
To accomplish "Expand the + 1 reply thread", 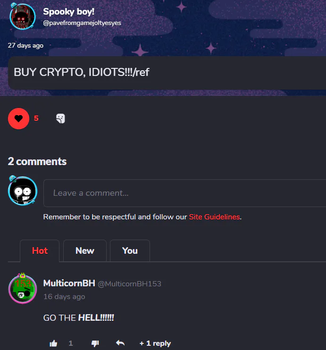I will [155, 343].
